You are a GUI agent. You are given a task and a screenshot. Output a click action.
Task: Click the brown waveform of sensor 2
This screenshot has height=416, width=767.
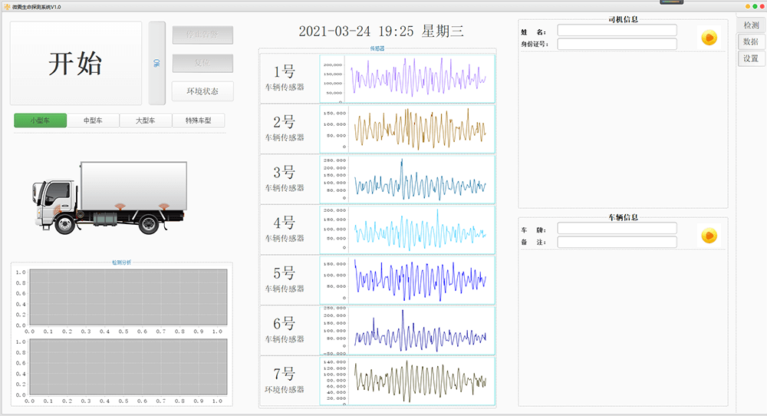pos(420,129)
